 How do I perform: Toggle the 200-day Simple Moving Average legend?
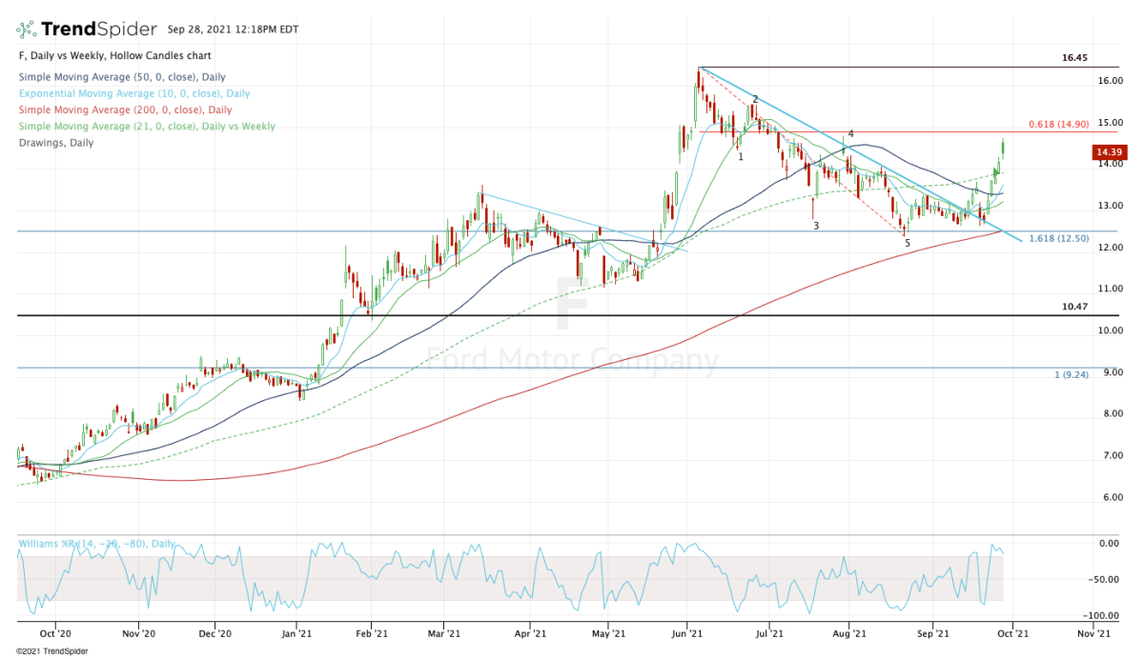(123, 110)
